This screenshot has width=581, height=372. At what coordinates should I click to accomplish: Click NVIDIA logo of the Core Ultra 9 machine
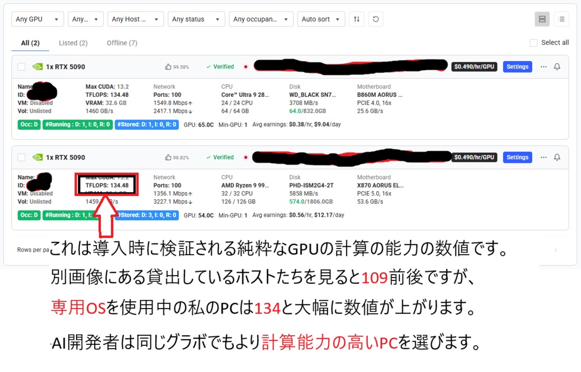(x=37, y=67)
